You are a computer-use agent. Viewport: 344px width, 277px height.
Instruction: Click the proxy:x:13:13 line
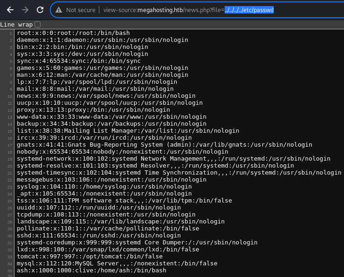(94, 110)
